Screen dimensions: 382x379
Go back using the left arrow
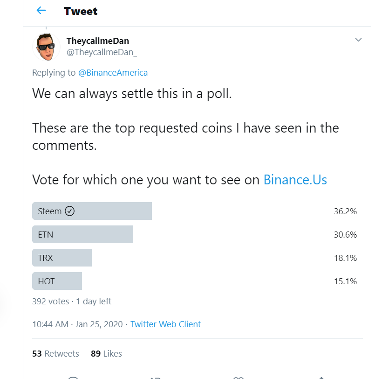click(x=41, y=10)
